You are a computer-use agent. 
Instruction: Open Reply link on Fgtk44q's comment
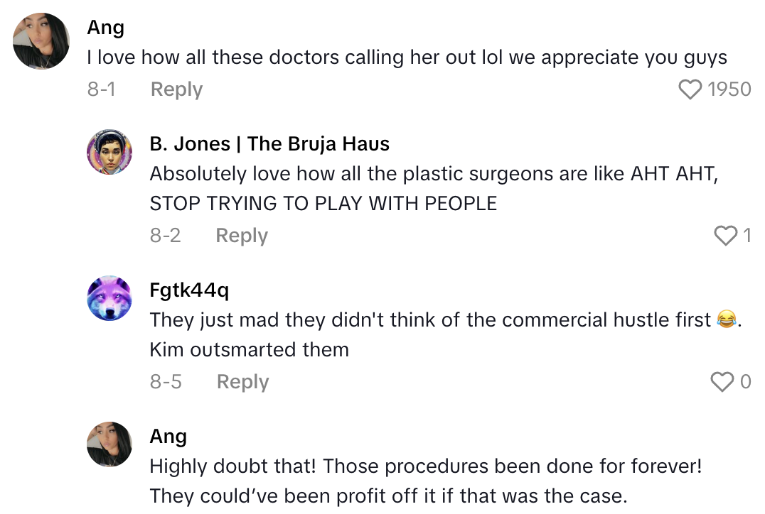tap(242, 381)
